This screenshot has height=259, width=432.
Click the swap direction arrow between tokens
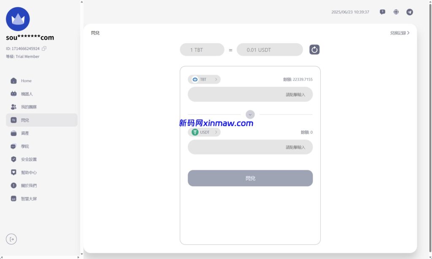(x=250, y=114)
